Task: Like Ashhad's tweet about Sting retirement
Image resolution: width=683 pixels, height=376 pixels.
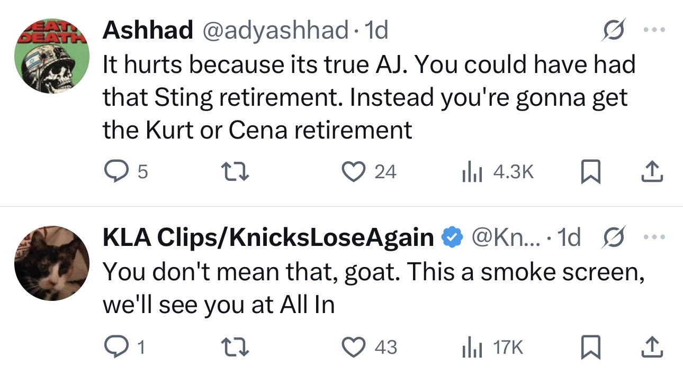Action: [370, 172]
